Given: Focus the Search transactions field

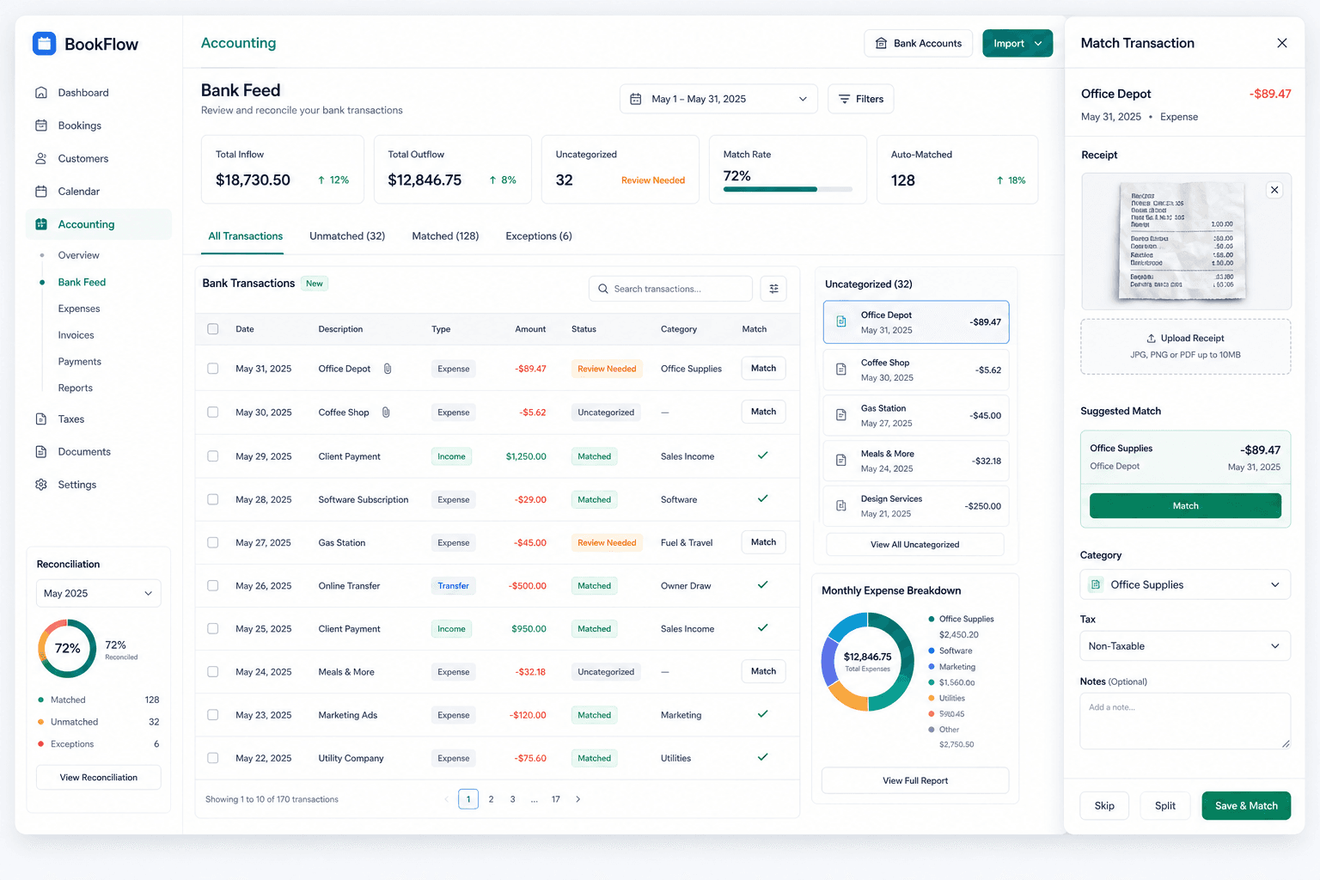Looking at the screenshot, I should [670, 289].
